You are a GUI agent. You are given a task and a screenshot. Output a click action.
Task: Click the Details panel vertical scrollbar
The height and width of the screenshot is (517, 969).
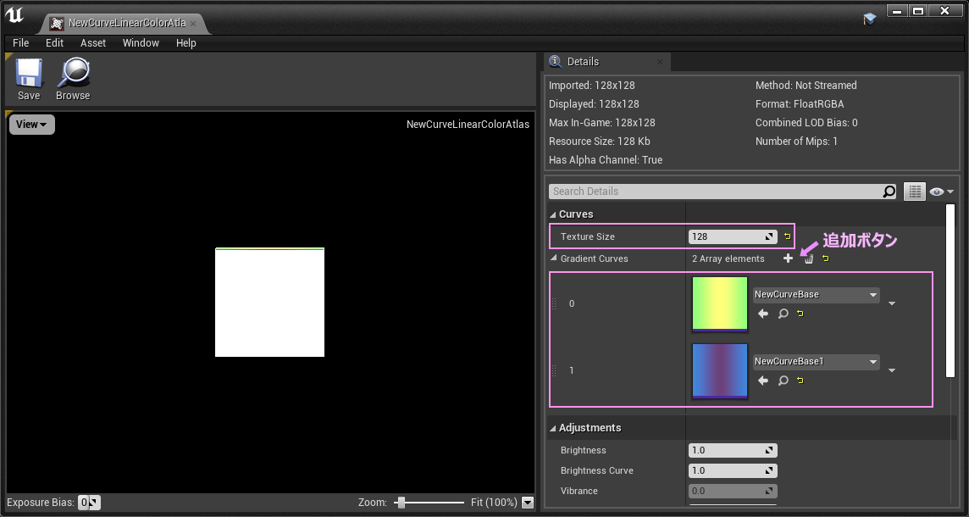pos(950,291)
